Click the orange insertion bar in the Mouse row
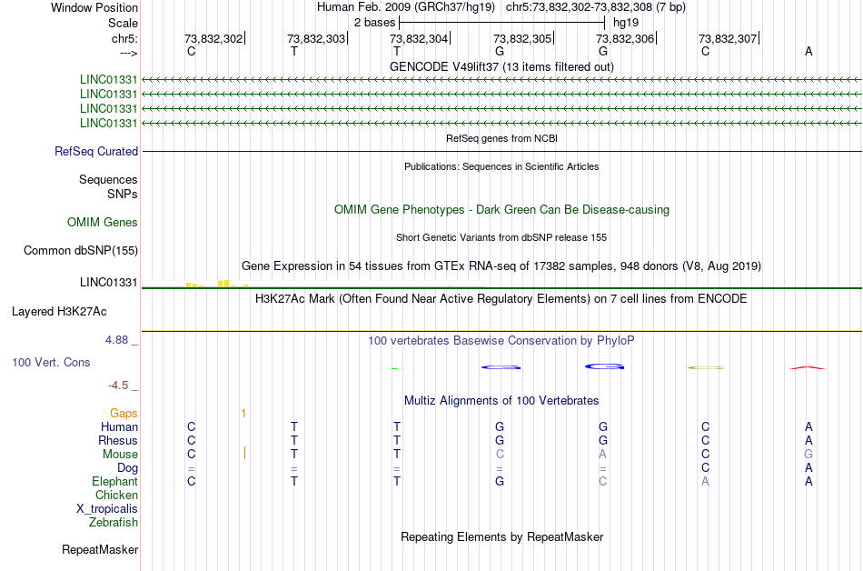This screenshot has height=571, width=863. (x=244, y=453)
